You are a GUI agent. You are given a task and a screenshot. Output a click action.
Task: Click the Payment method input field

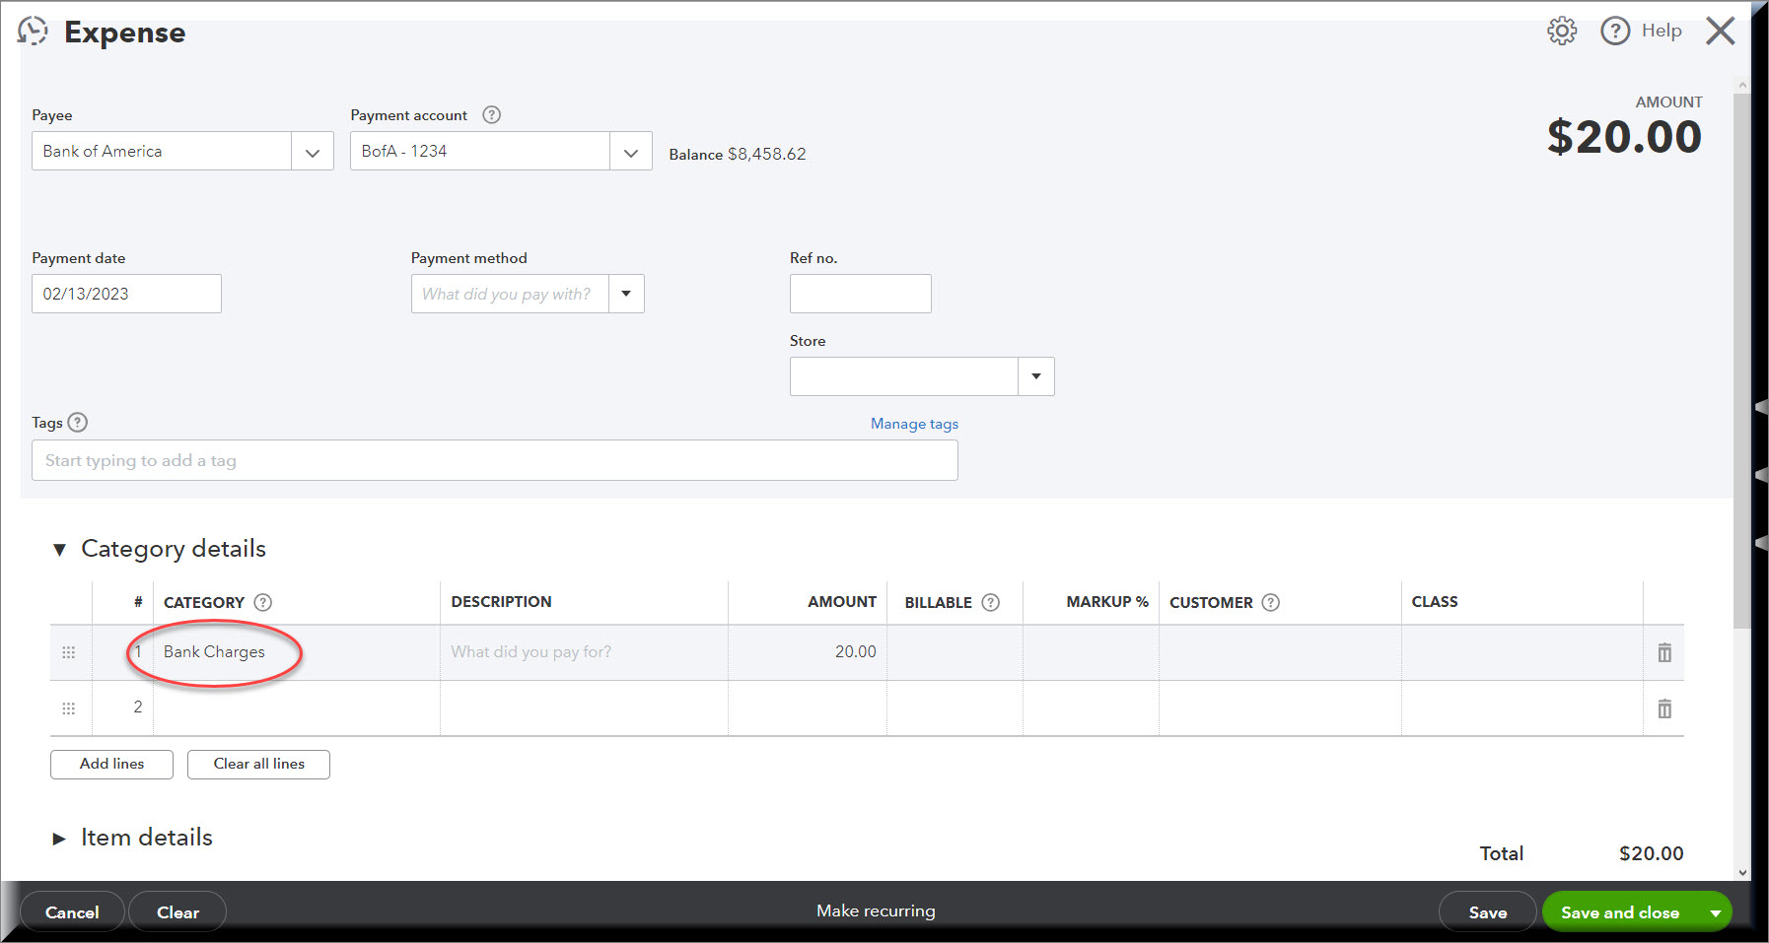(x=510, y=294)
